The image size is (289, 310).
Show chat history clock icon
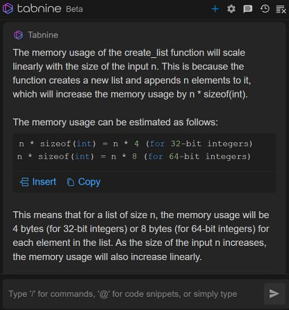pos(265,9)
